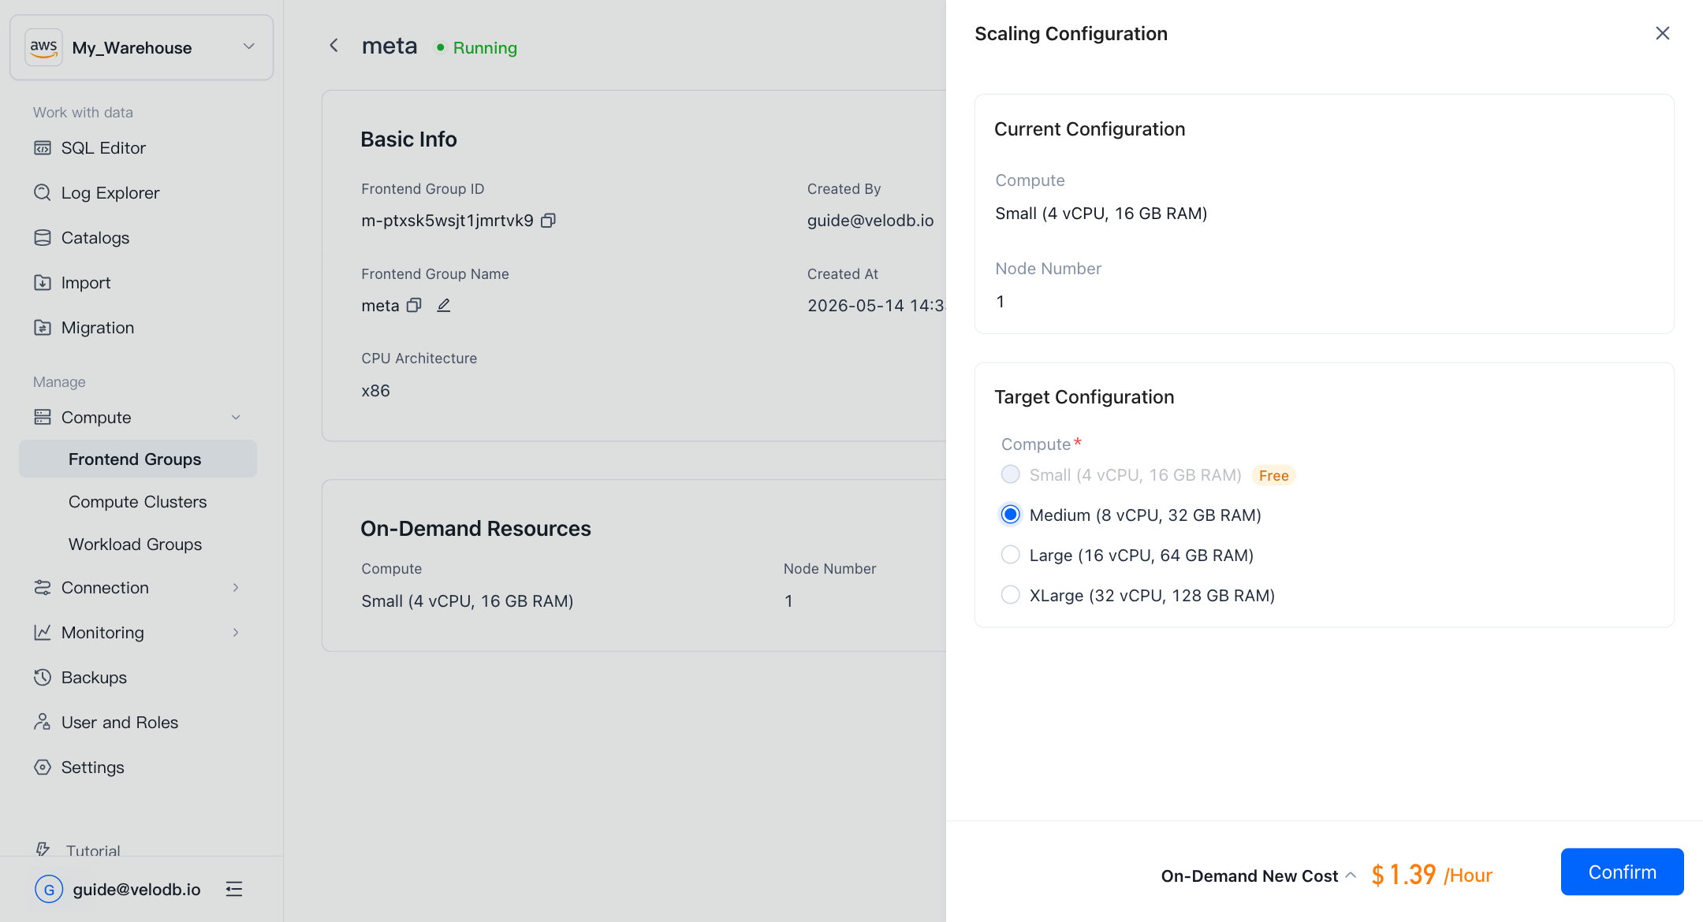The width and height of the screenshot is (1703, 922).
Task: Click the Settings gear icon
Action: (43, 768)
